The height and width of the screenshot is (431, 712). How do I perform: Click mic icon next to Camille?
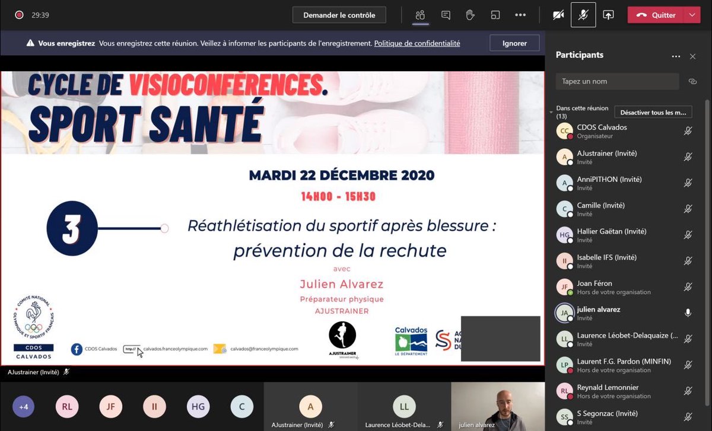[688, 209]
